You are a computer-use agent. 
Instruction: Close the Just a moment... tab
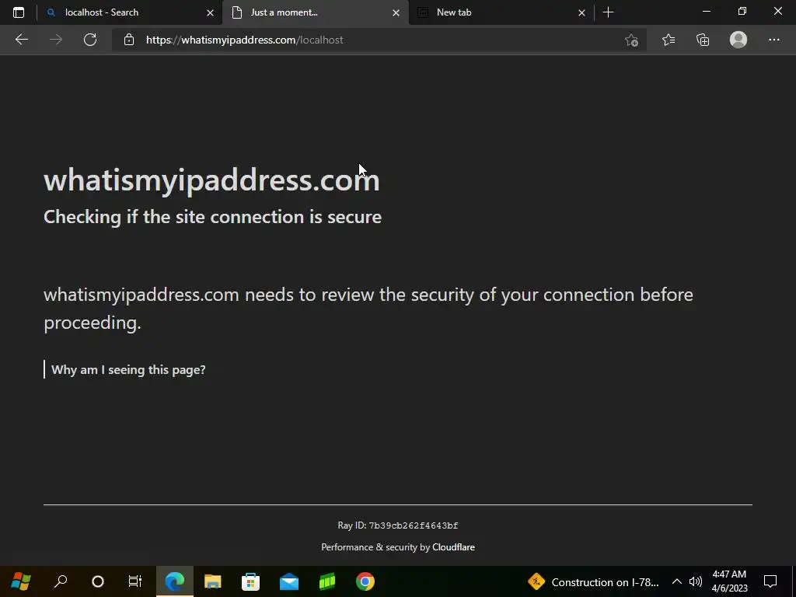point(396,12)
